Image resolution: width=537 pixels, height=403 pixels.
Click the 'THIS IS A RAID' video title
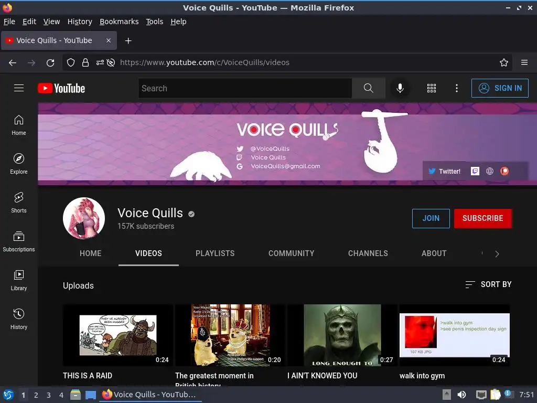88,376
